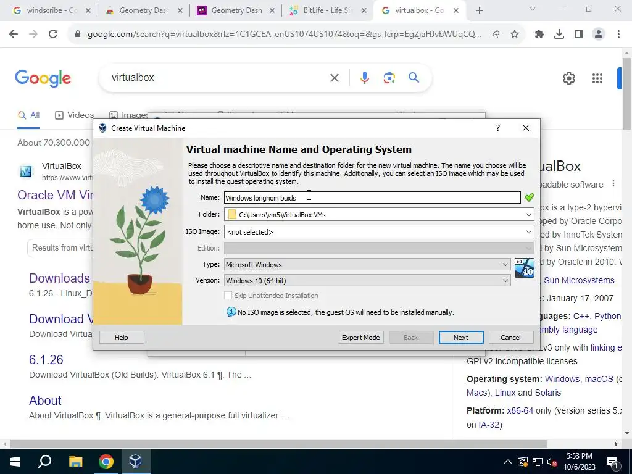This screenshot has height=474, width=632.
Task: Click the macOS link in knowledge panel
Action: 599,379
